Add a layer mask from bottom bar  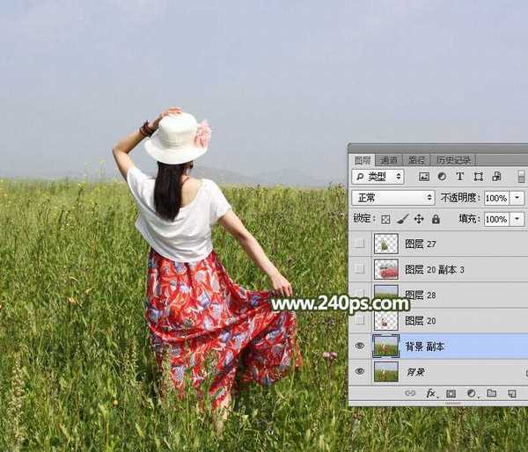451,393
